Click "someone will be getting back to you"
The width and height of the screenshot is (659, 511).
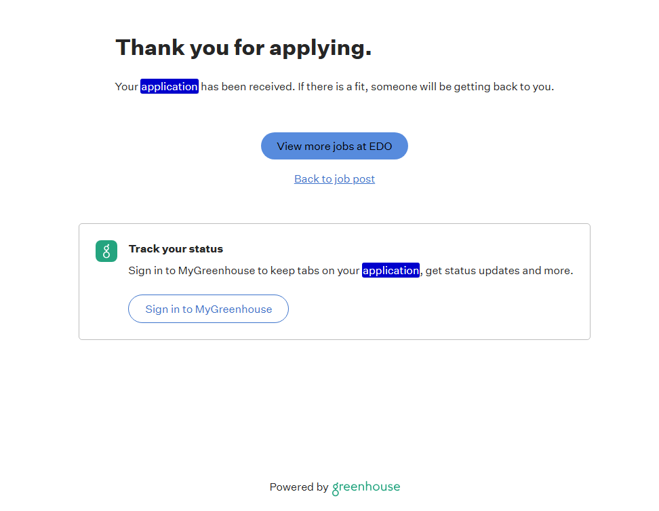coord(462,87)
